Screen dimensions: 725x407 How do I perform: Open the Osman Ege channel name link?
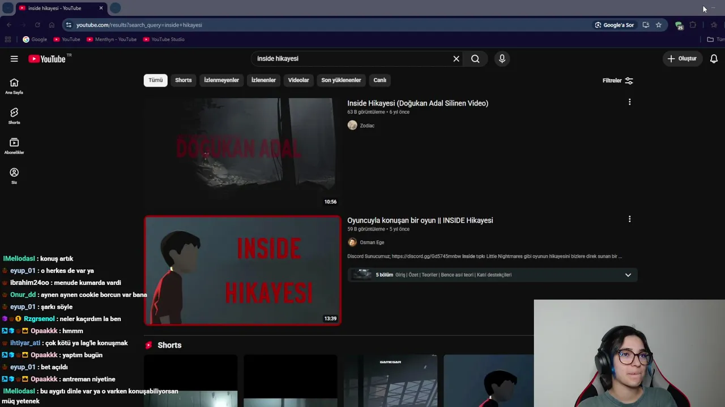(x=372, y=243)
